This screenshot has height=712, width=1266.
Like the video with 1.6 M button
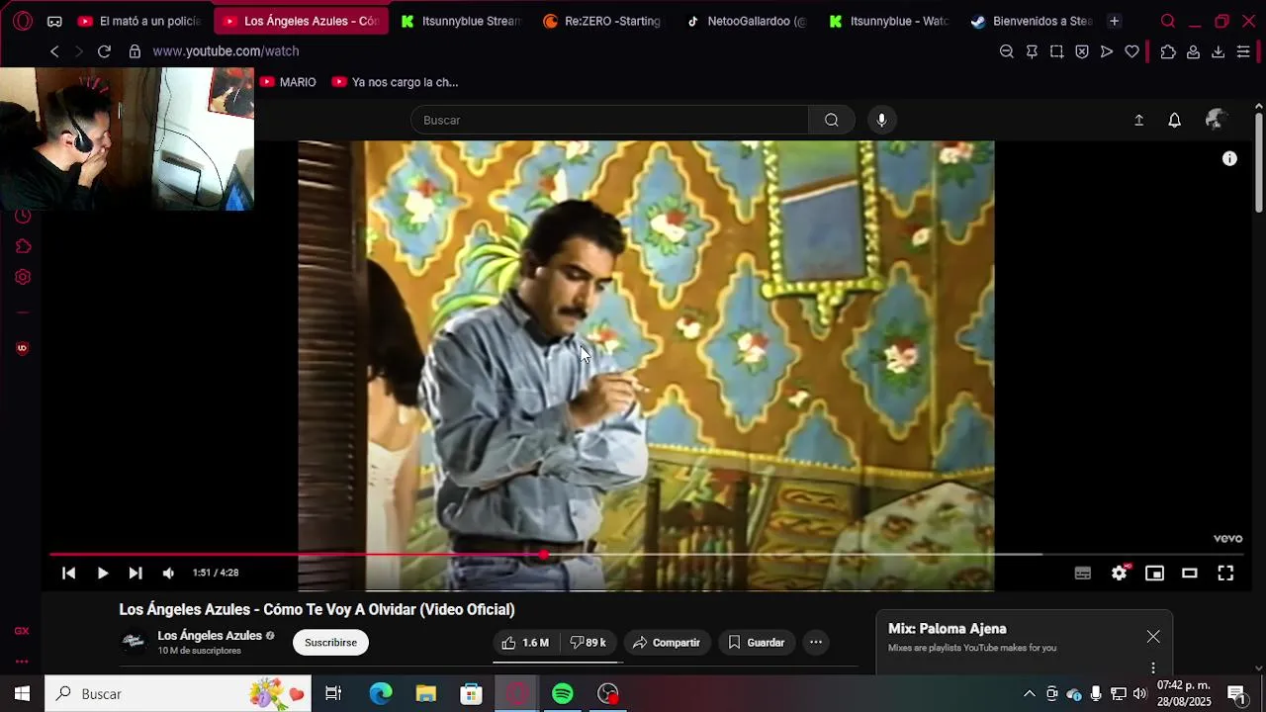525,643
